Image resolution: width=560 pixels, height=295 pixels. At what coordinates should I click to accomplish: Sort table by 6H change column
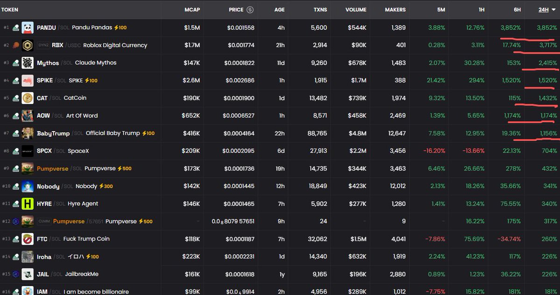[517, 10]
